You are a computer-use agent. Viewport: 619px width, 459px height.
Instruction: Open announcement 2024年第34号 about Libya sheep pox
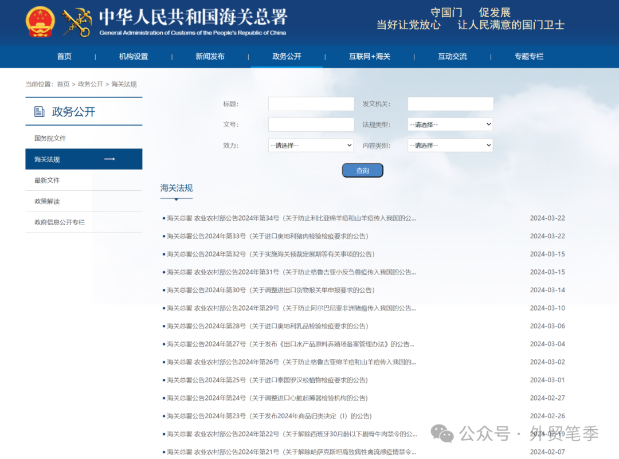click(x=291, y=218)
